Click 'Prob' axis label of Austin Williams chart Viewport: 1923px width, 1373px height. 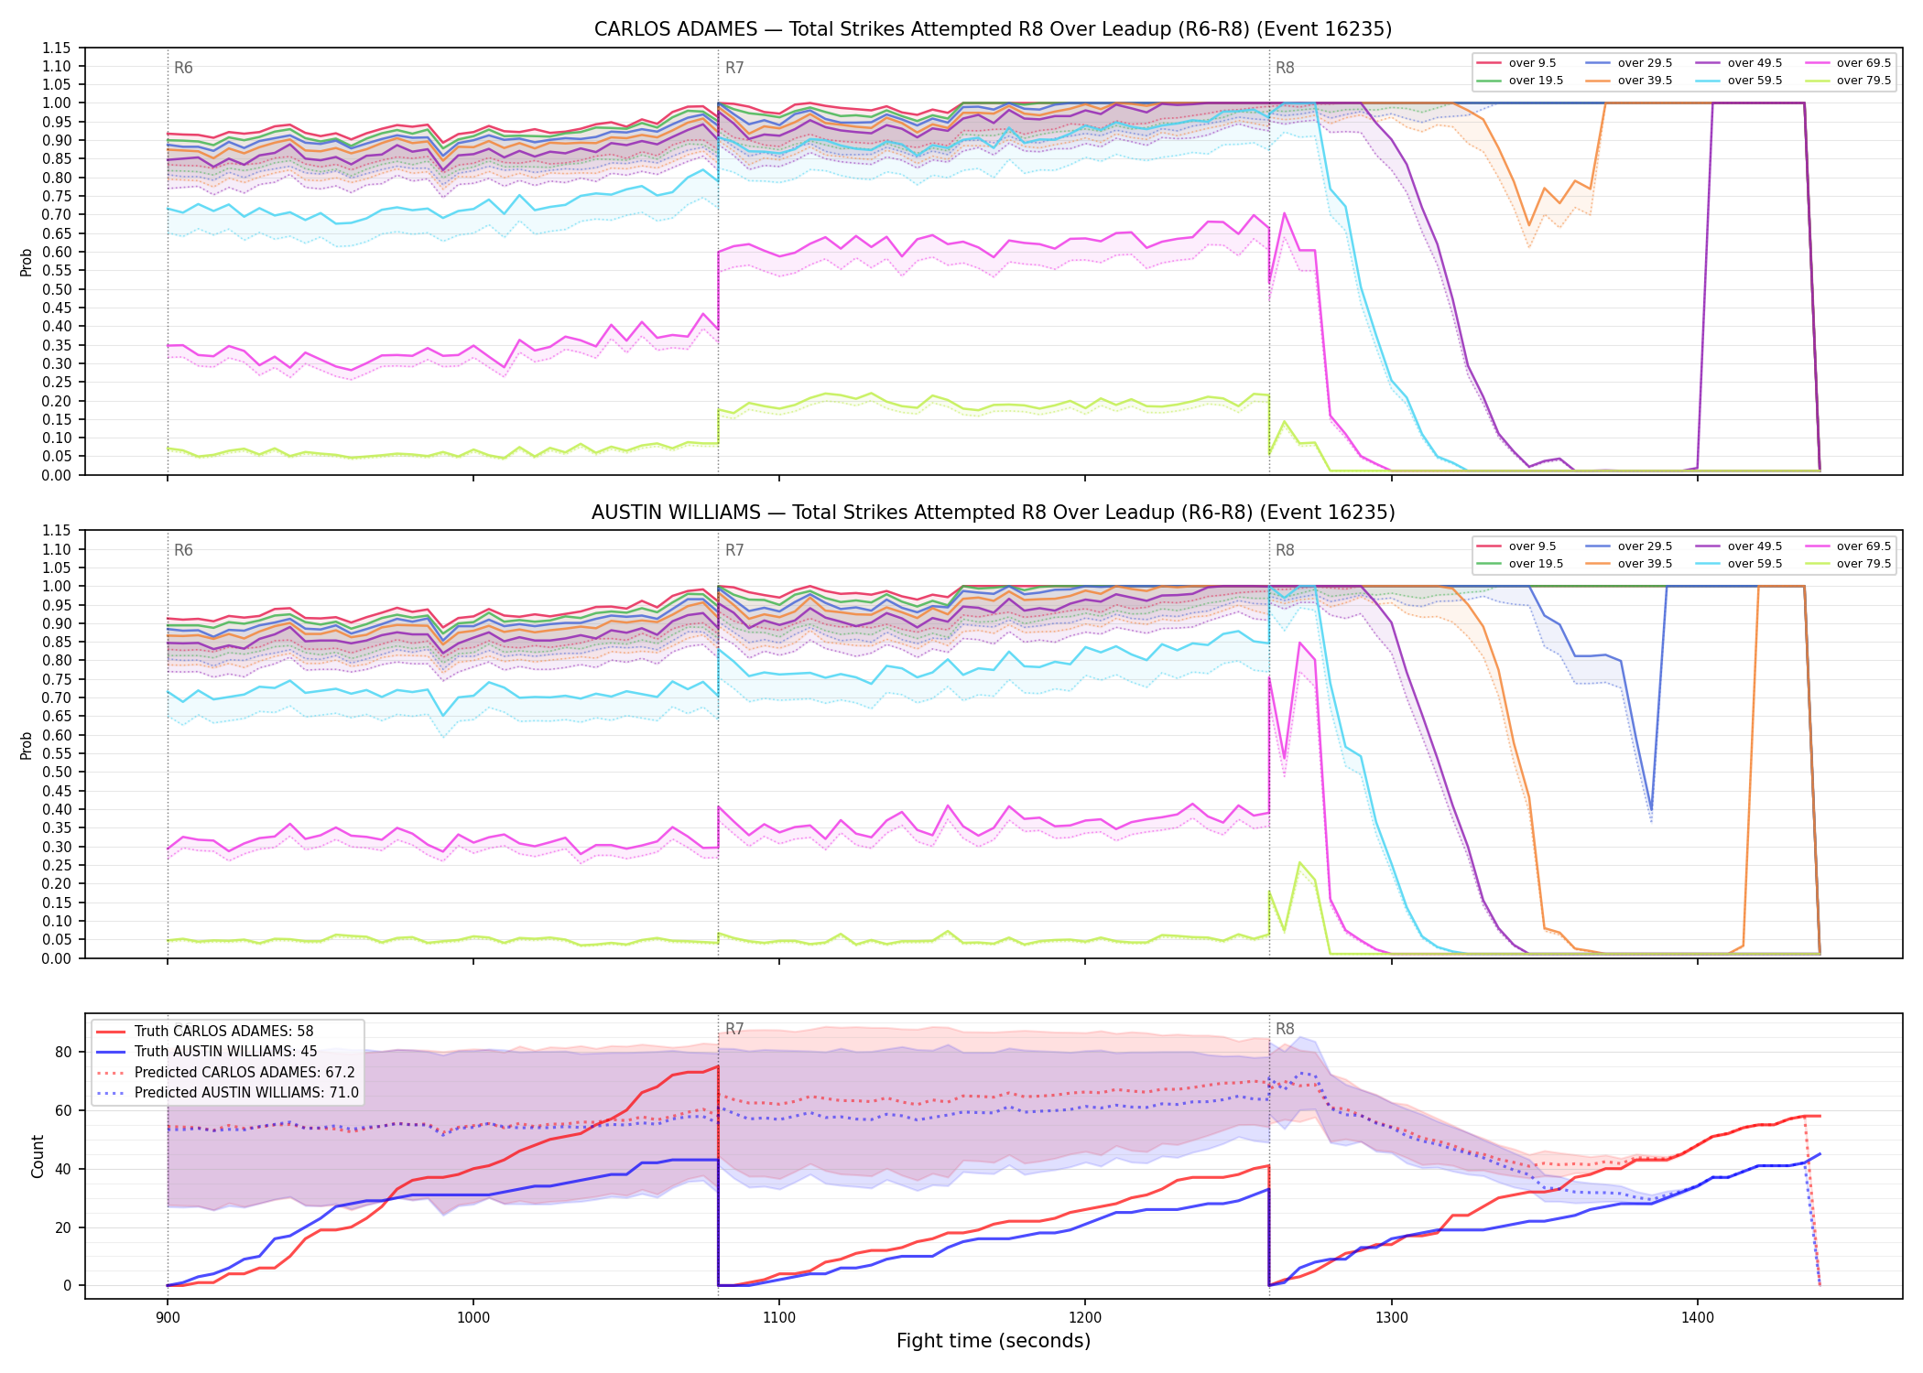pyautogui.click(x=27, y=745)
